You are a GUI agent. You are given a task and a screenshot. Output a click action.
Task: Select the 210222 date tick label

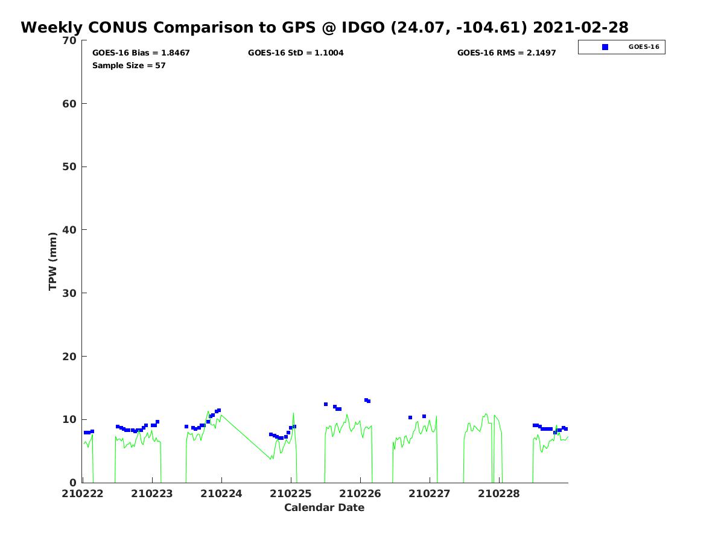83,494
